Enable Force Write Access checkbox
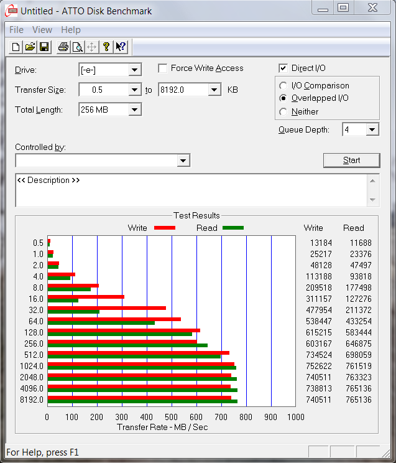 tap(163, 68)
